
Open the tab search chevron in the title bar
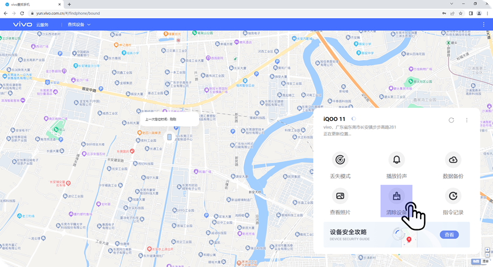point(451,4)
